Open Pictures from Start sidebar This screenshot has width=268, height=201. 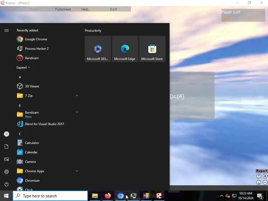[7, 159]
